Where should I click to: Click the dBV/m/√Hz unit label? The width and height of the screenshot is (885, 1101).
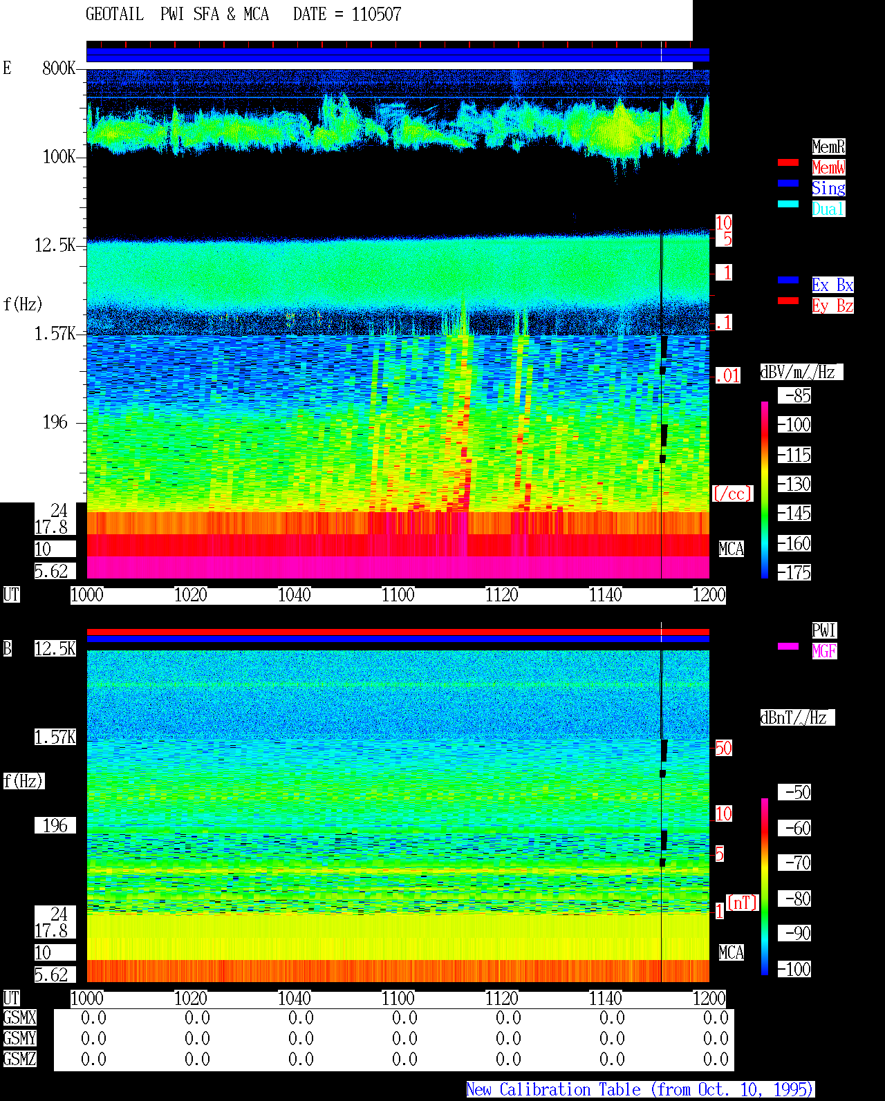pos(801,372)
